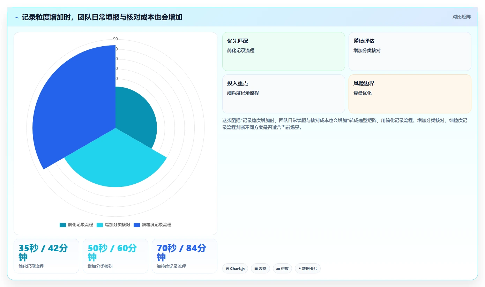
Task: Click the 对比矩阵 label in the header
Action: 461,17
